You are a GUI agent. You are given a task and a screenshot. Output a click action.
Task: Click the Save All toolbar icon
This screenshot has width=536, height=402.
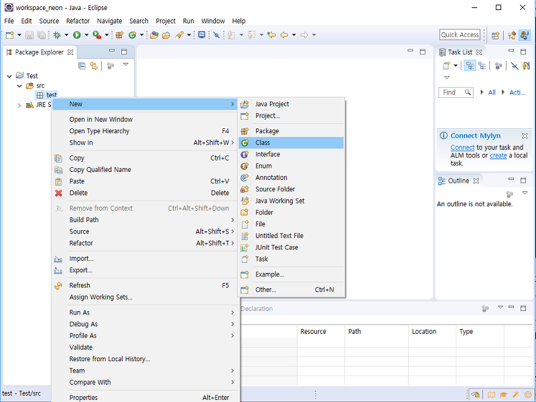point(42,35)
